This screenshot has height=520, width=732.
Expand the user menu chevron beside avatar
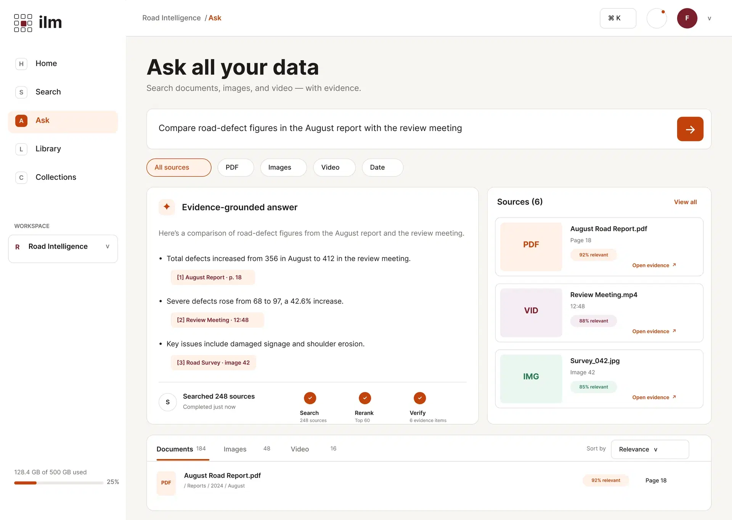710,18
